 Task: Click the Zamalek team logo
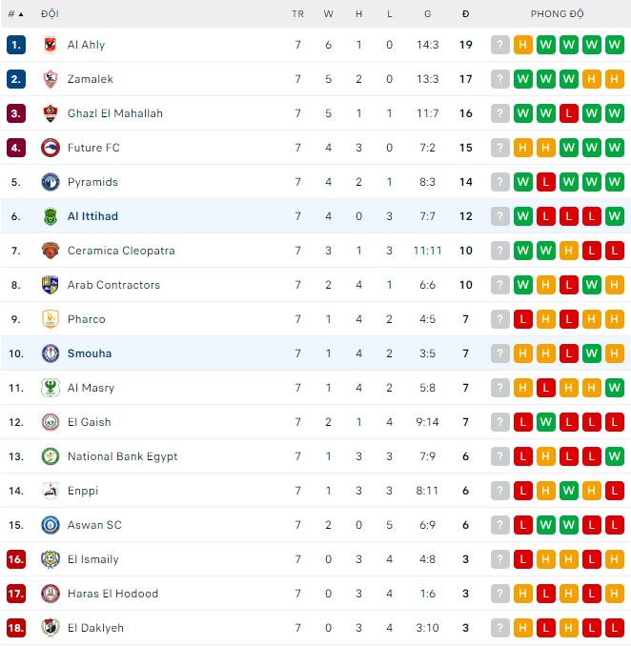(x=51, y=79)
